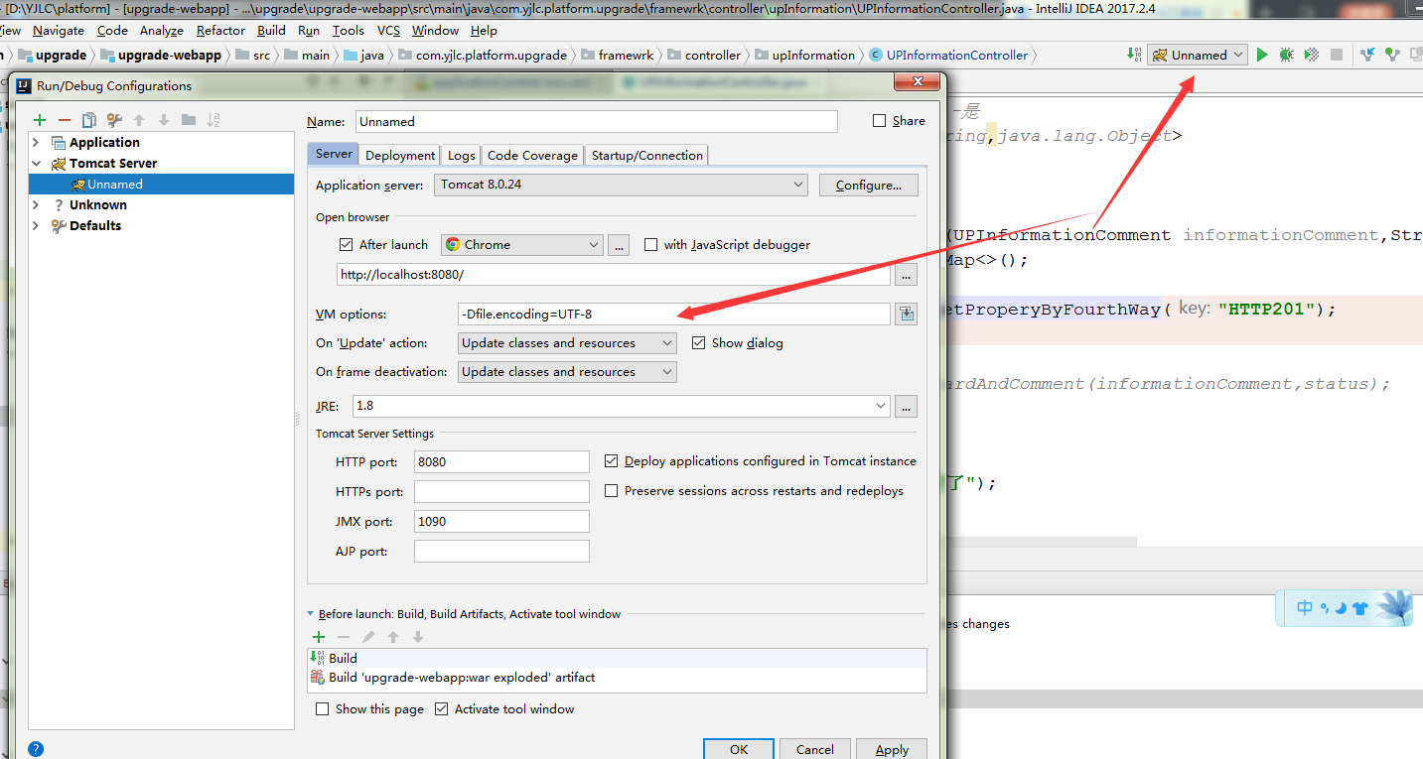The height and width of the screenshot is (759, 1423).
Task: Move before-launch task up arrow
Action: (x=393, y=637)
